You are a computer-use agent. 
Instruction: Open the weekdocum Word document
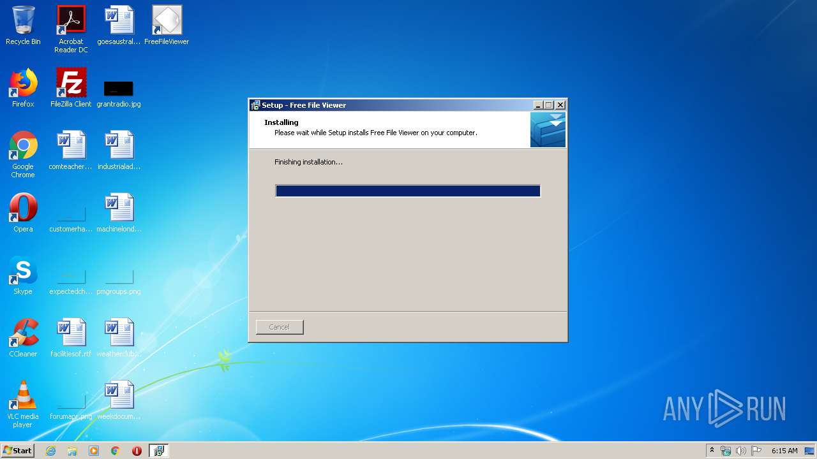tap(119, 400)
